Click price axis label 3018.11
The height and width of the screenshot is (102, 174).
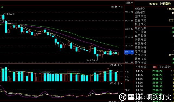coord(129,37)
